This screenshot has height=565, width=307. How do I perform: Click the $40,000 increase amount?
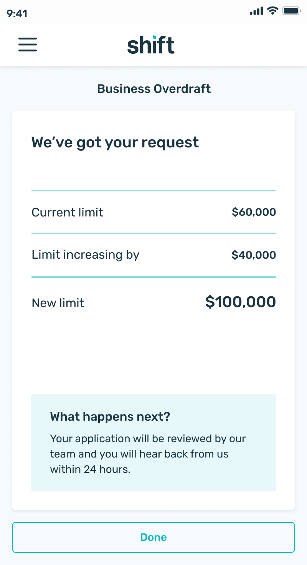(x=254, y=255)
